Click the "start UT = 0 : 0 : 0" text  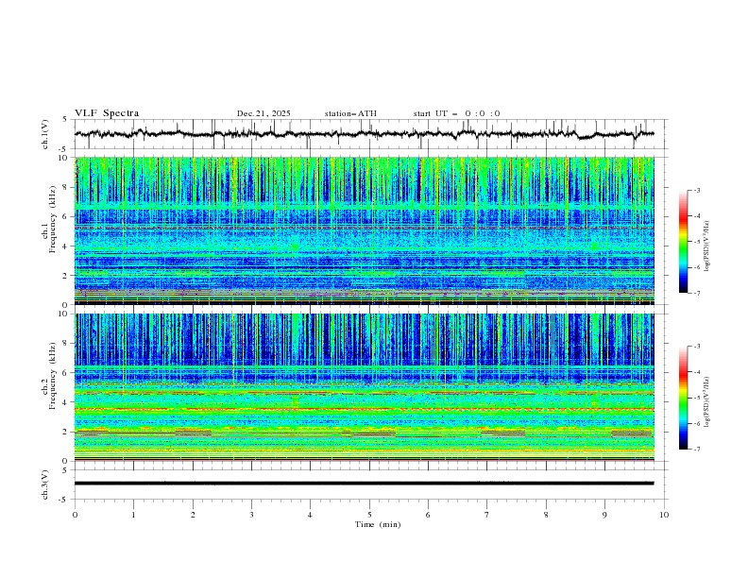(456, 113)
